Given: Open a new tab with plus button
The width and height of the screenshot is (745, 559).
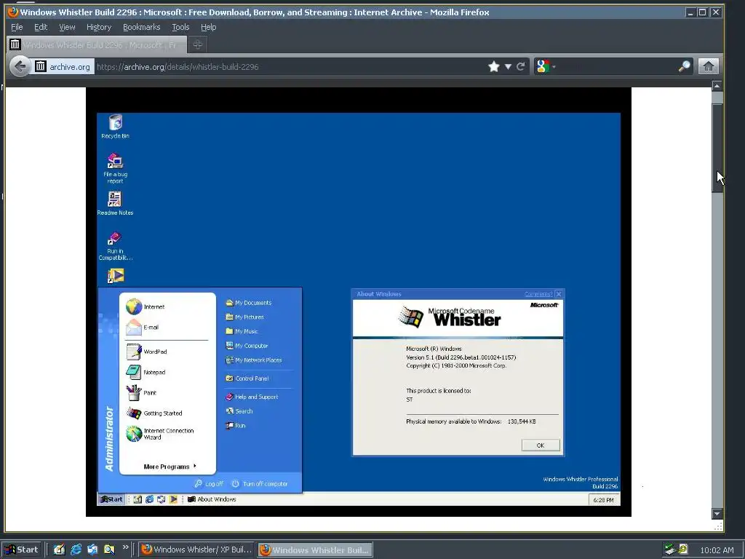Looking at the screenshot, I should pyautogui.click(x=198, y=44).
